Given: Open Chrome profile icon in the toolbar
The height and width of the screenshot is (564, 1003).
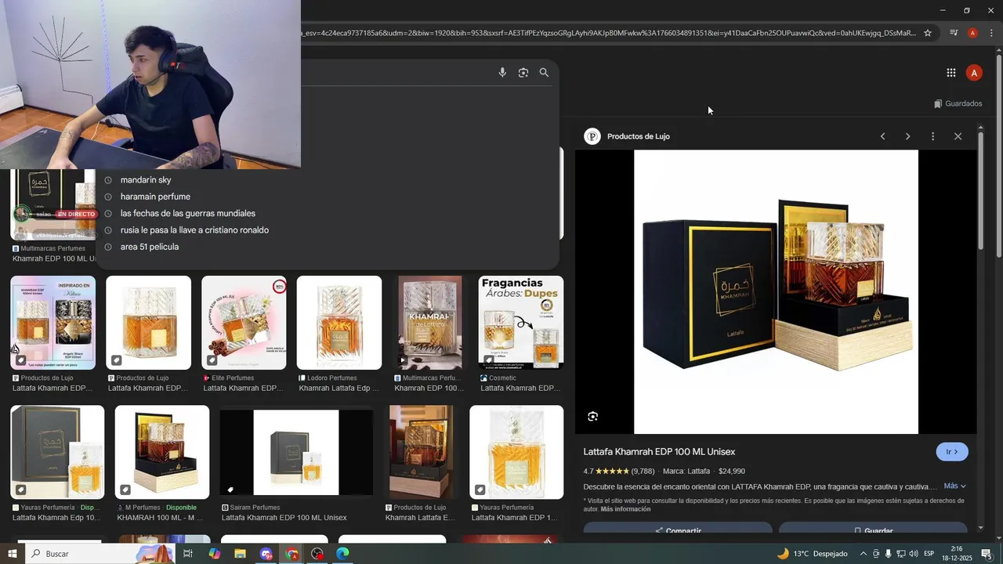Looking at the screenshot, I should point(972,33).
